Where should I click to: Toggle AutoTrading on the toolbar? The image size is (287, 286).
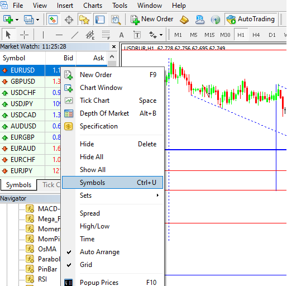click(x=251, y=19)
